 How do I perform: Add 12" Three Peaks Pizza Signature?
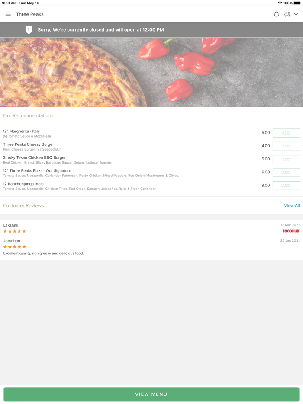tap(286, 173)
